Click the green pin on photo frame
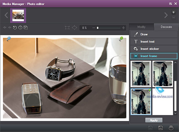The height and width of the screenshot is (132, 179). click(121, 39)
